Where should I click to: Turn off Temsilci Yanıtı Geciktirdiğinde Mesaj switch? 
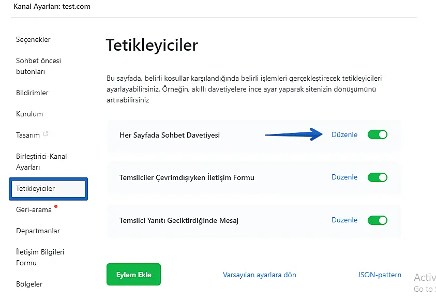point(377,220)
